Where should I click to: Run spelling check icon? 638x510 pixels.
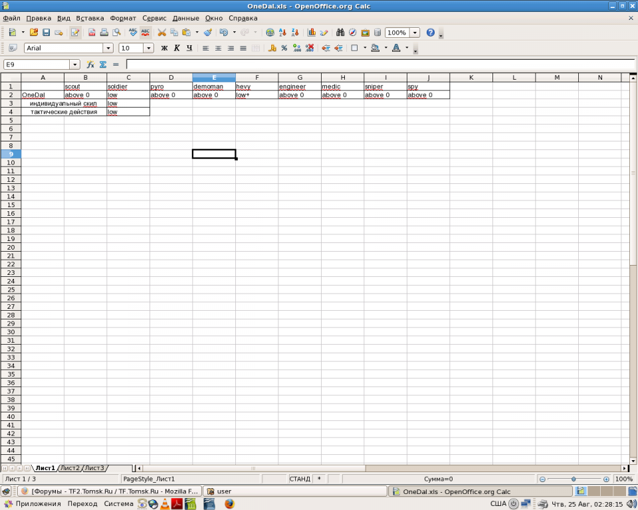tap(133, 33)
